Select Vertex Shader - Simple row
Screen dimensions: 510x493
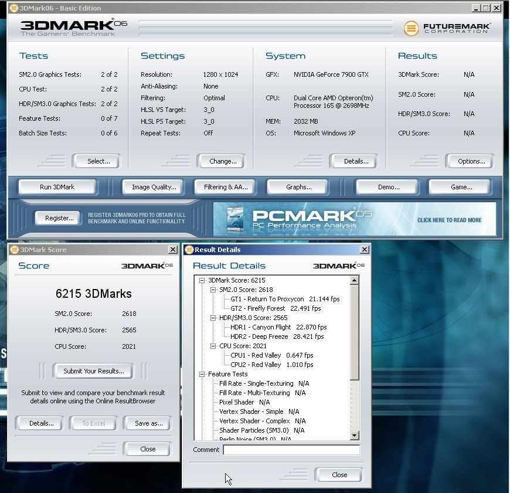click(259, 412)
